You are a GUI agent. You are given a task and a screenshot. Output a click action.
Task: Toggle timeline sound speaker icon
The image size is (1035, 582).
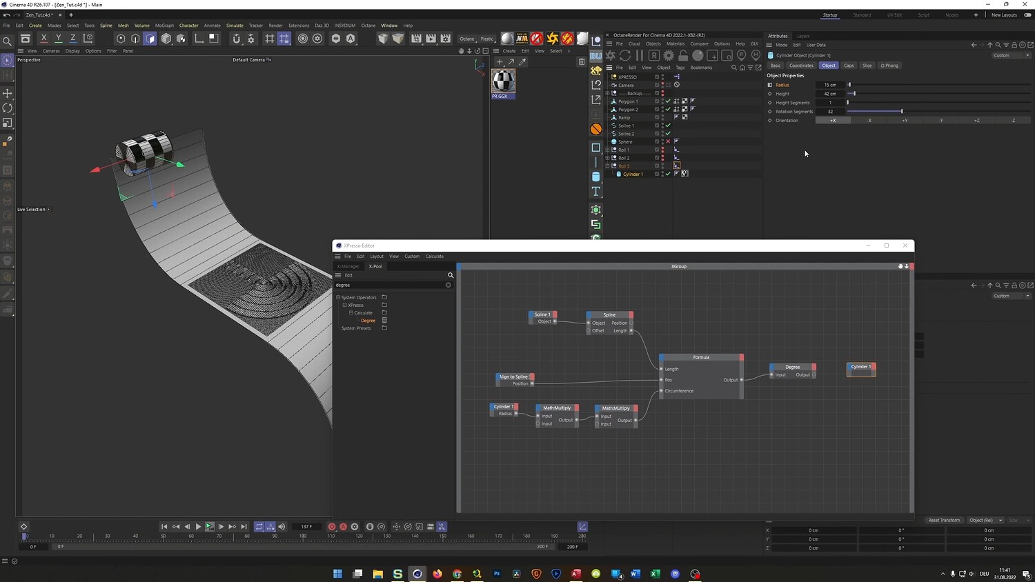[282, 527]
